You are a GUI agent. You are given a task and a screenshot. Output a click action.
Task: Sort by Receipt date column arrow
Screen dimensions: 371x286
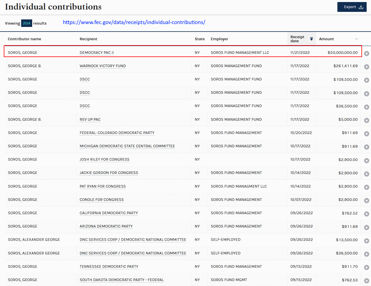(312, 39)
